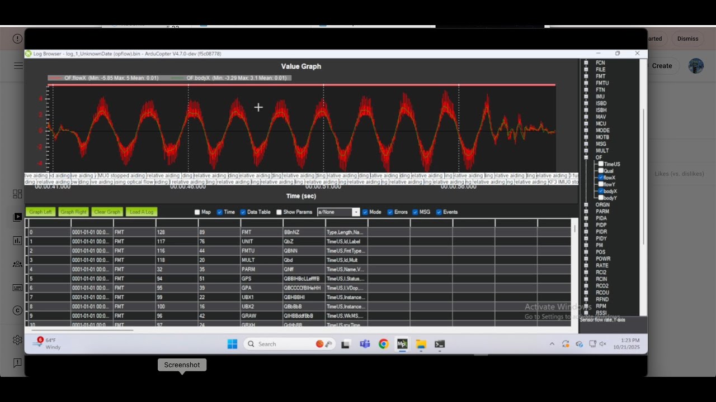Open Task View in the taskbar
Screen dimensions: 716x402
(346, 344)
